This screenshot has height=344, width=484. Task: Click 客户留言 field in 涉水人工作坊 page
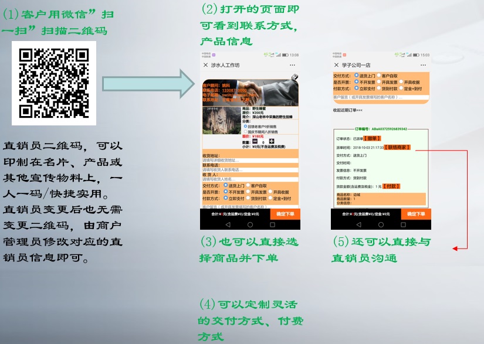(x=251, y=206)
